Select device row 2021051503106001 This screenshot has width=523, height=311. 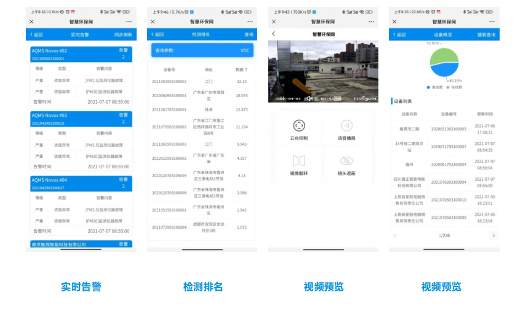click(x=202, y=210)
